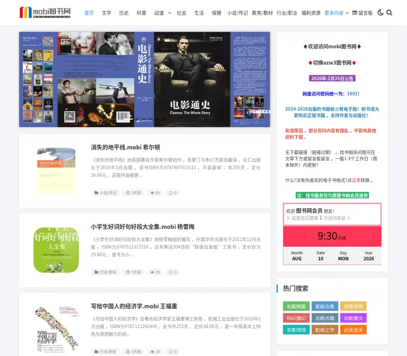Select the 惊悚|恐怖 hot search tag
407x356 pixels.
pyautogui.click(x=353, y=306)
